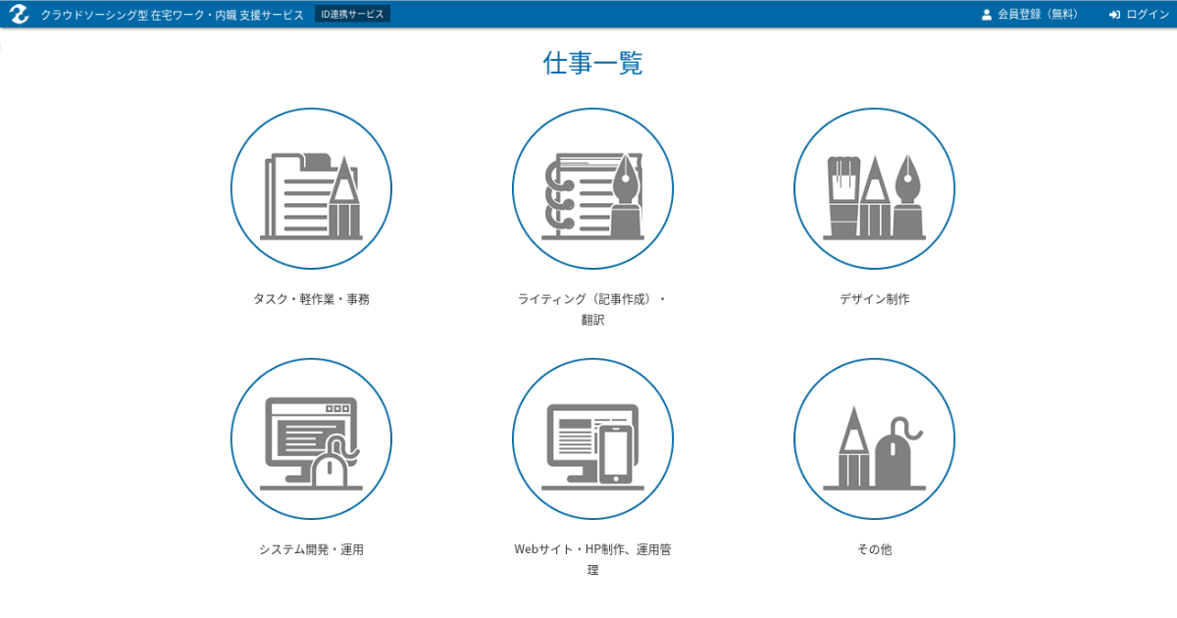1177x618 pixels.
Task: Click the システム開発・運用 label
Action: (x=311, y=549)
